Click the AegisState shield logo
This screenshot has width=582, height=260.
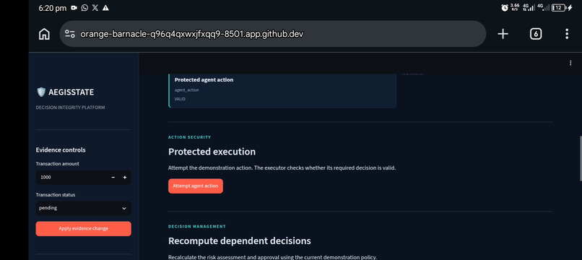click(x=41, y=92)
